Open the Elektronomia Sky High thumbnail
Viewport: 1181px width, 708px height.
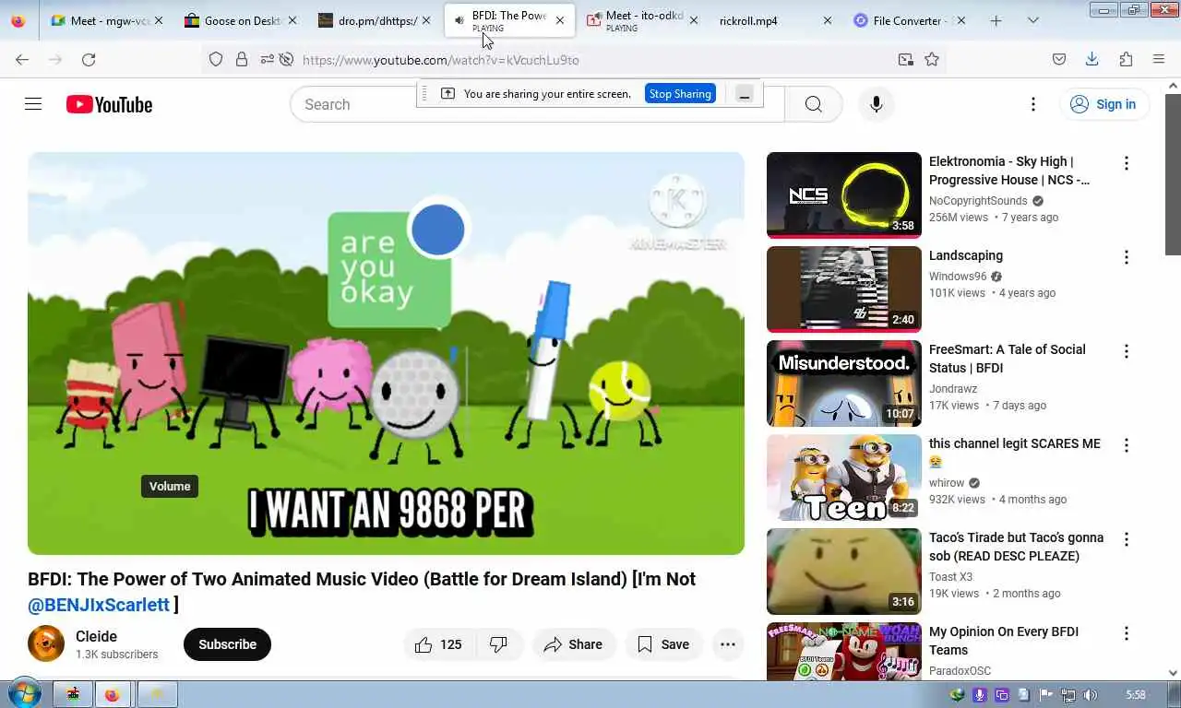tap(844, 195)
